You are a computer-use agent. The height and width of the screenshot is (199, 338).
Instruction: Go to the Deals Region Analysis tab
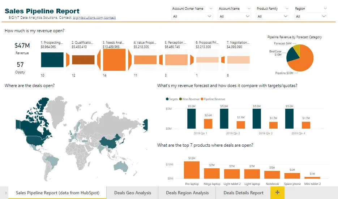[x=187, y=192]
